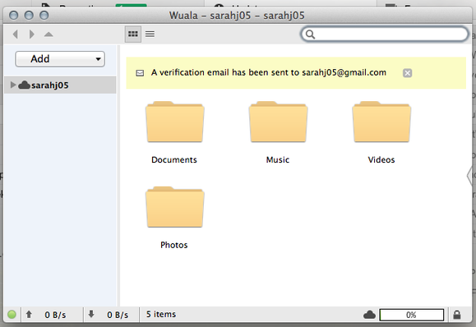
Task: Click the cloud storage icon in status bar
Action: pyautogui.click(x=369, y=315)
